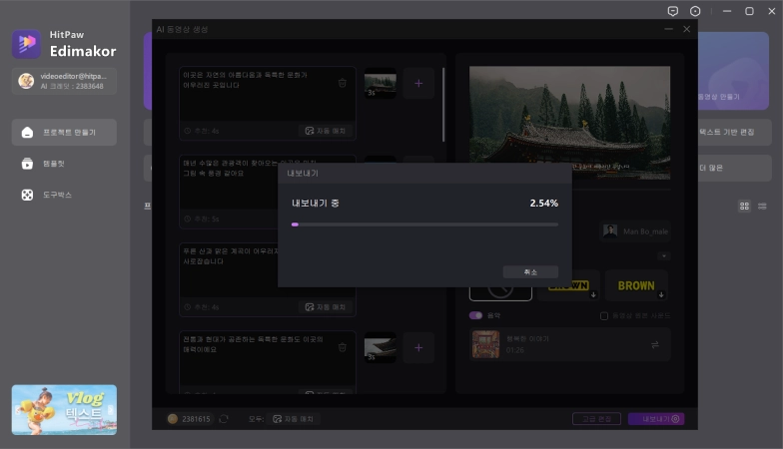Viewport: 783px width, 449px height.
Task: Delete the fourth scene with its trash icon
Action: pyautogui.click(x=342, y=347)
